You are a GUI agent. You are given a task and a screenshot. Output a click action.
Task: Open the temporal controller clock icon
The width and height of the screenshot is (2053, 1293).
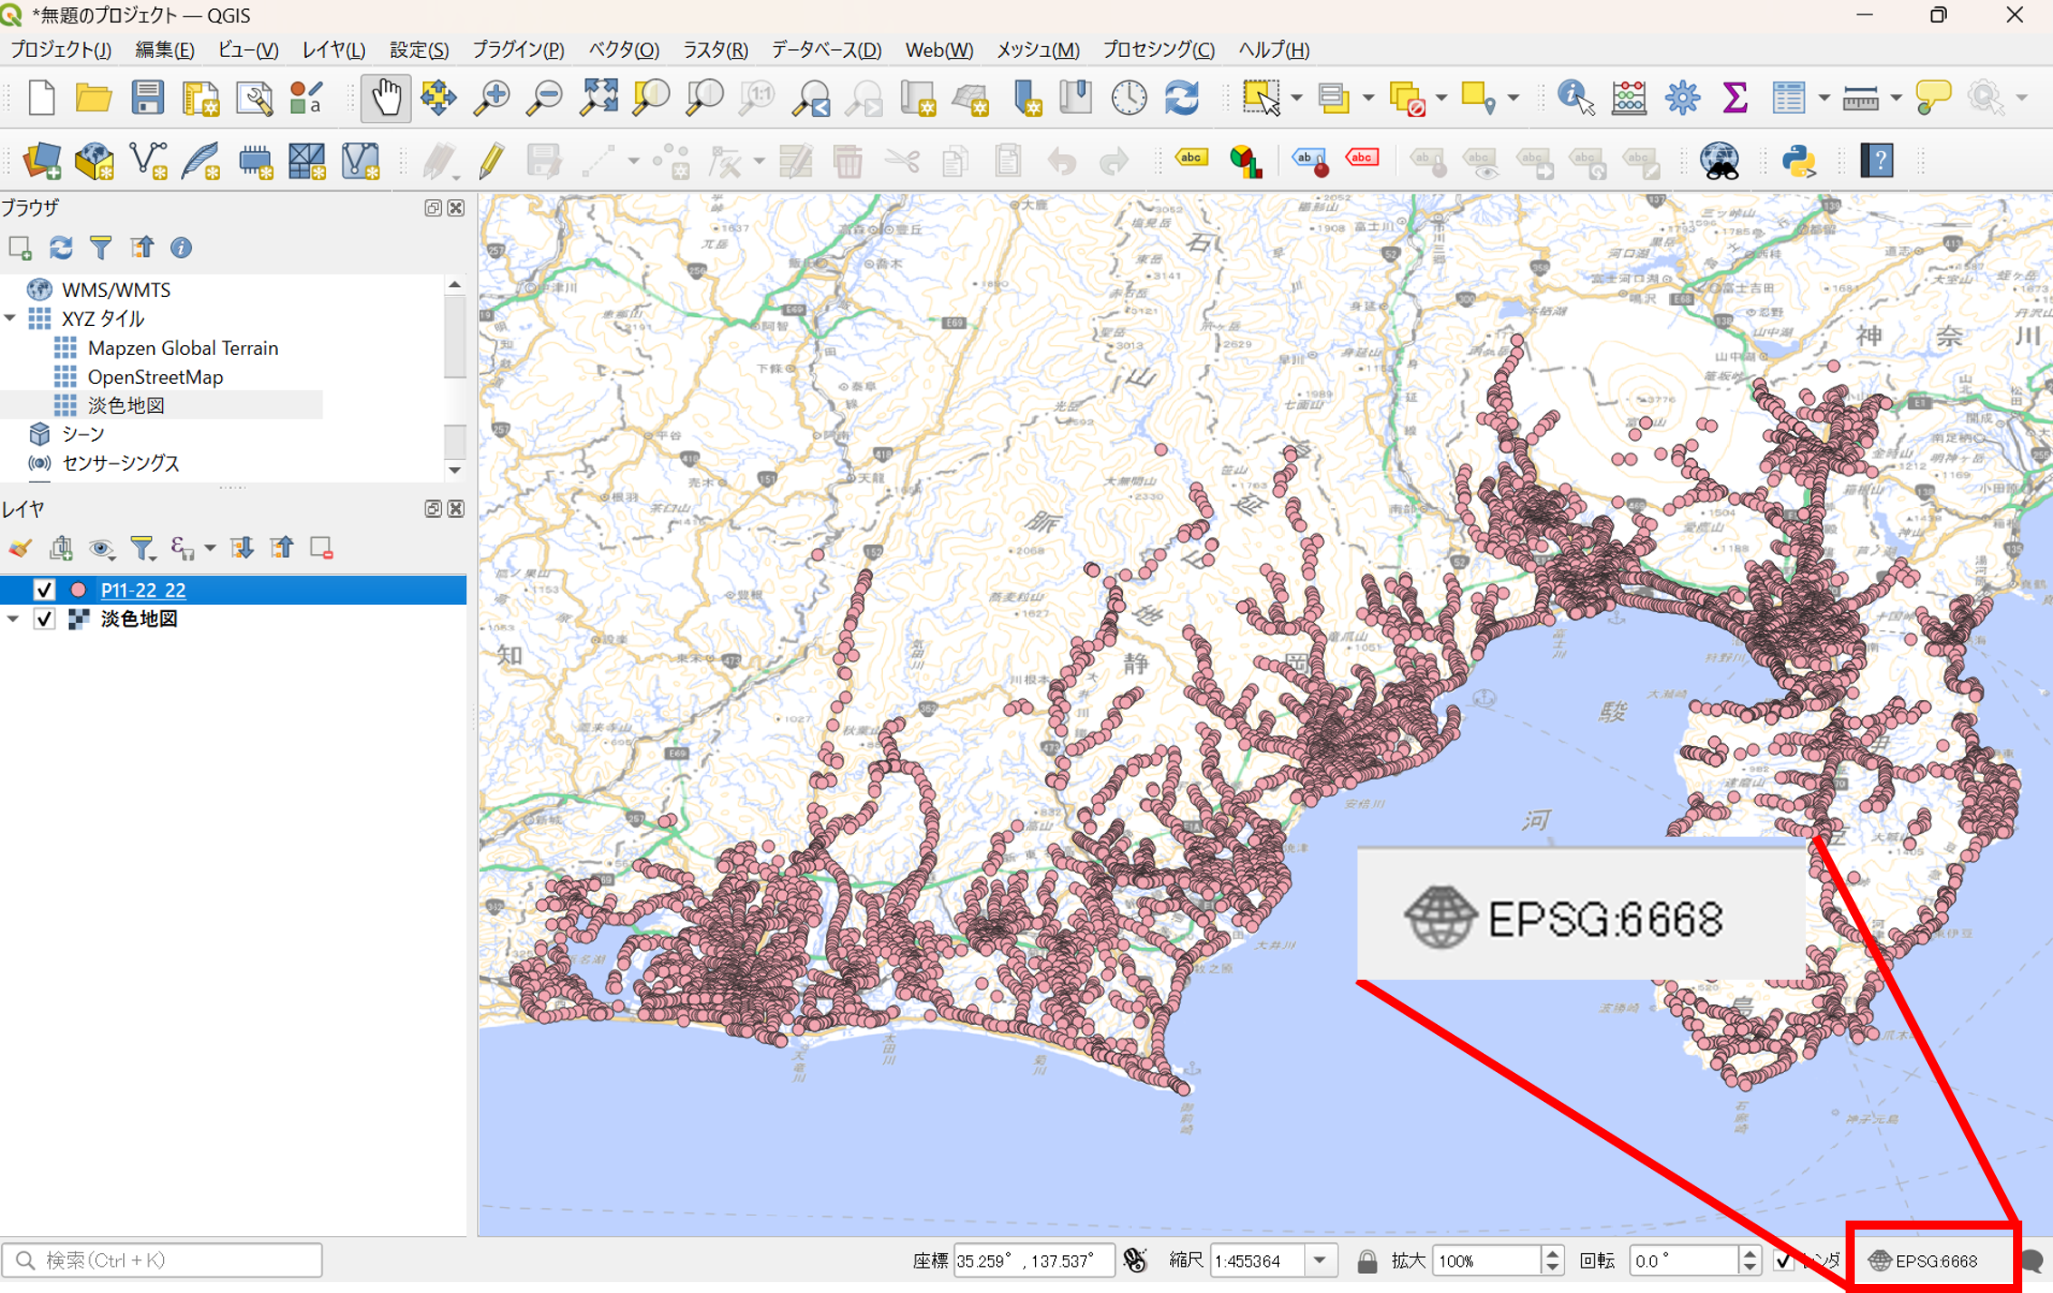click(1128, 98)
